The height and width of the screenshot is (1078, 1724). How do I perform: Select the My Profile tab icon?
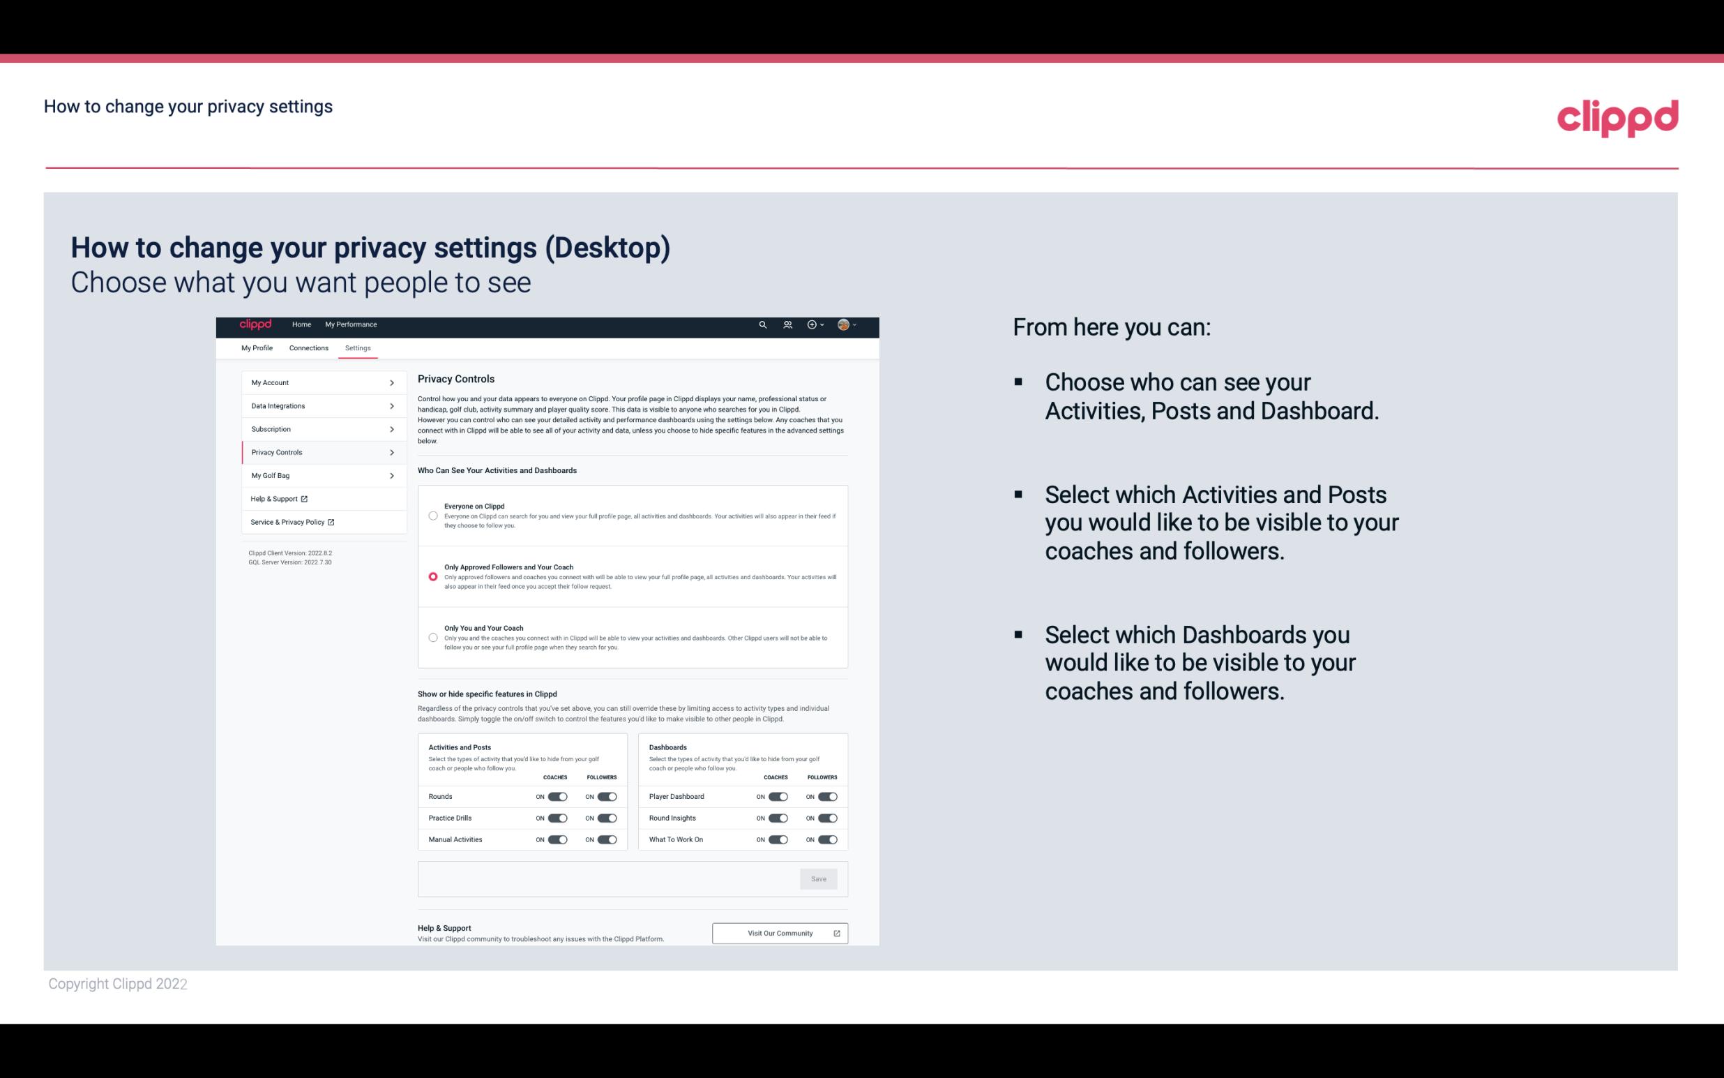tap(257, 347)
